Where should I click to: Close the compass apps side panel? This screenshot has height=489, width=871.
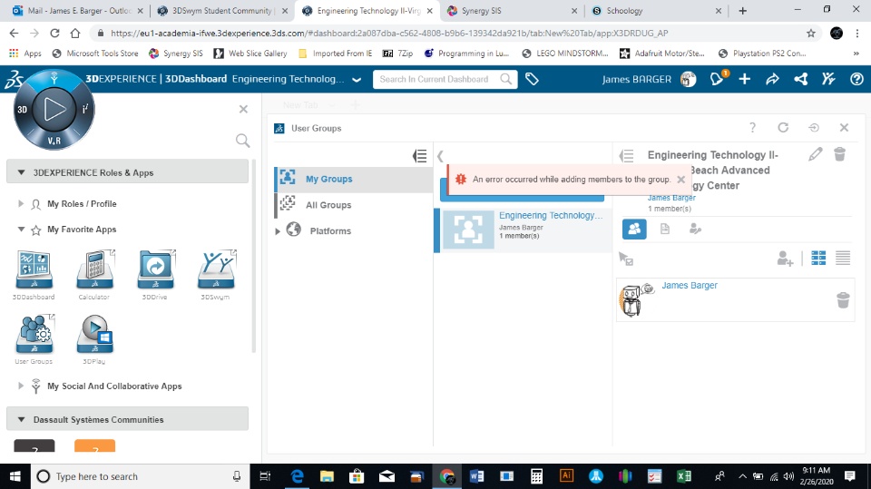pyautogui.click(x=243, y=110)
